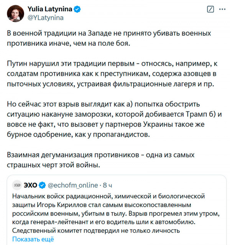Open the three-dot more options menu
This screenshot has width=230, height=245.
pyautogui.click(x=221, y=9)
